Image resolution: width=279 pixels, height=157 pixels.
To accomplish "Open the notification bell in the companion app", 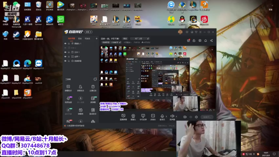I will pyautogui.click(x=205, y=40).
